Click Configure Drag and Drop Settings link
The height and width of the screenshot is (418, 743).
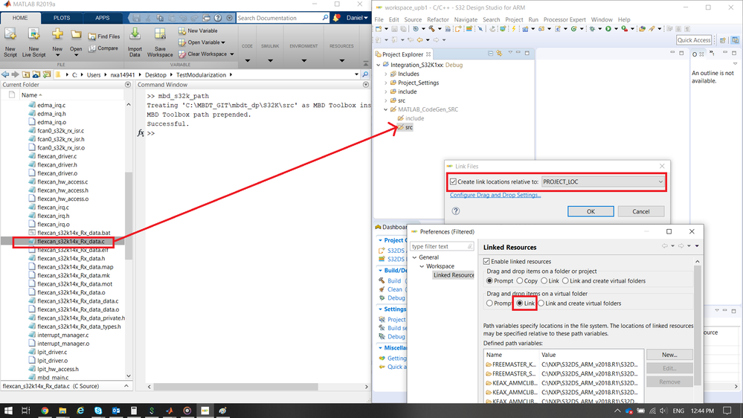(x=495, y=195)
